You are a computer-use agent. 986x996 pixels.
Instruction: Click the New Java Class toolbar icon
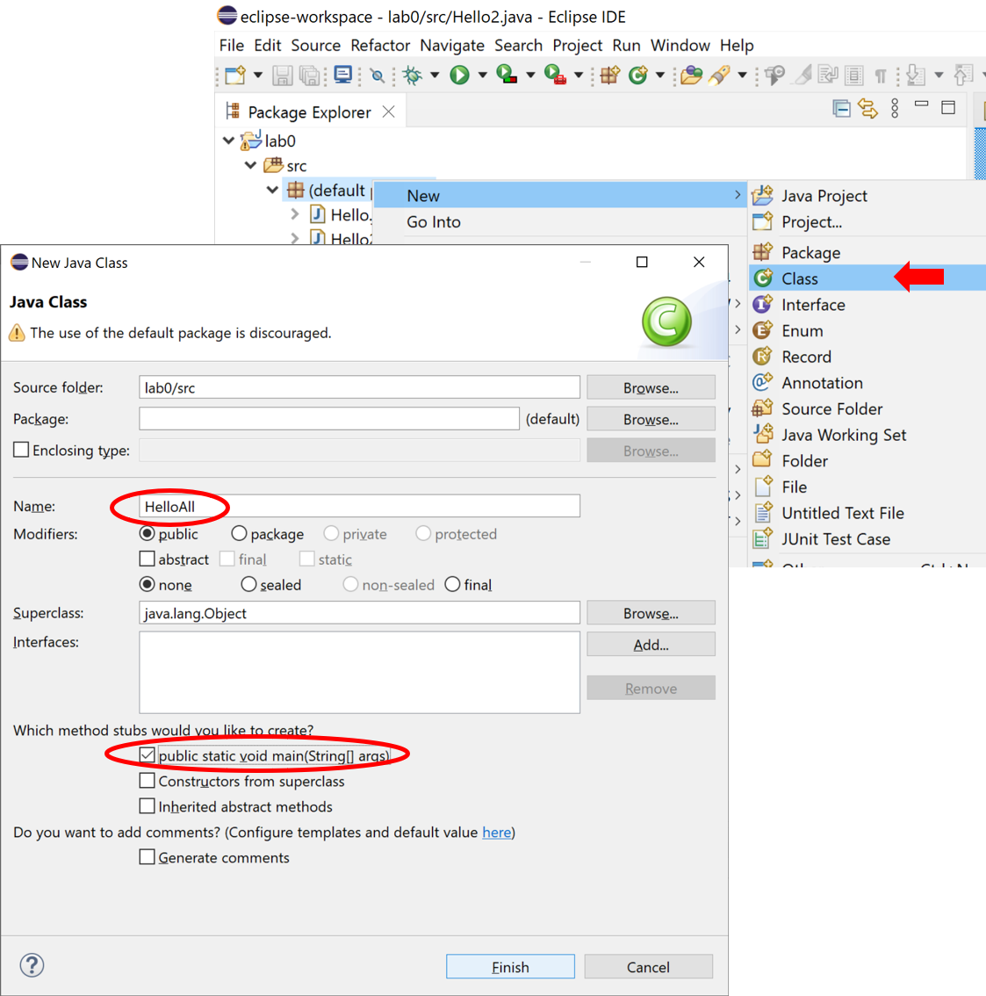[x=638, y=75]
